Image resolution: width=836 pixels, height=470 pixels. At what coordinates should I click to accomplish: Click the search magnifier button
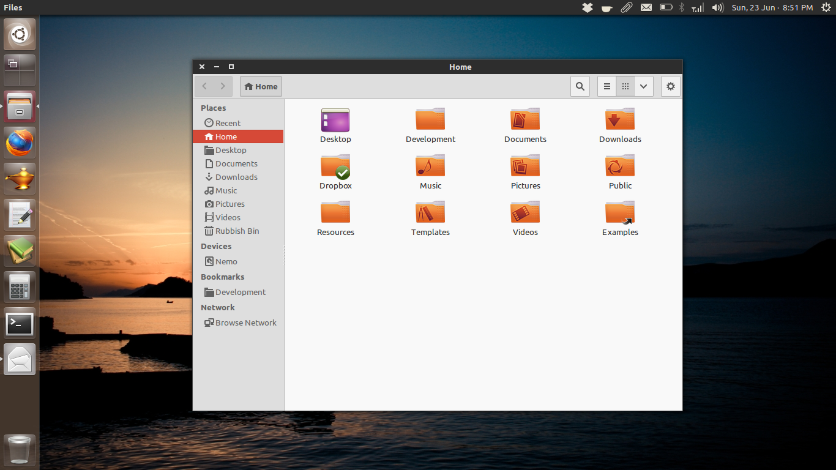click(580, 86)
